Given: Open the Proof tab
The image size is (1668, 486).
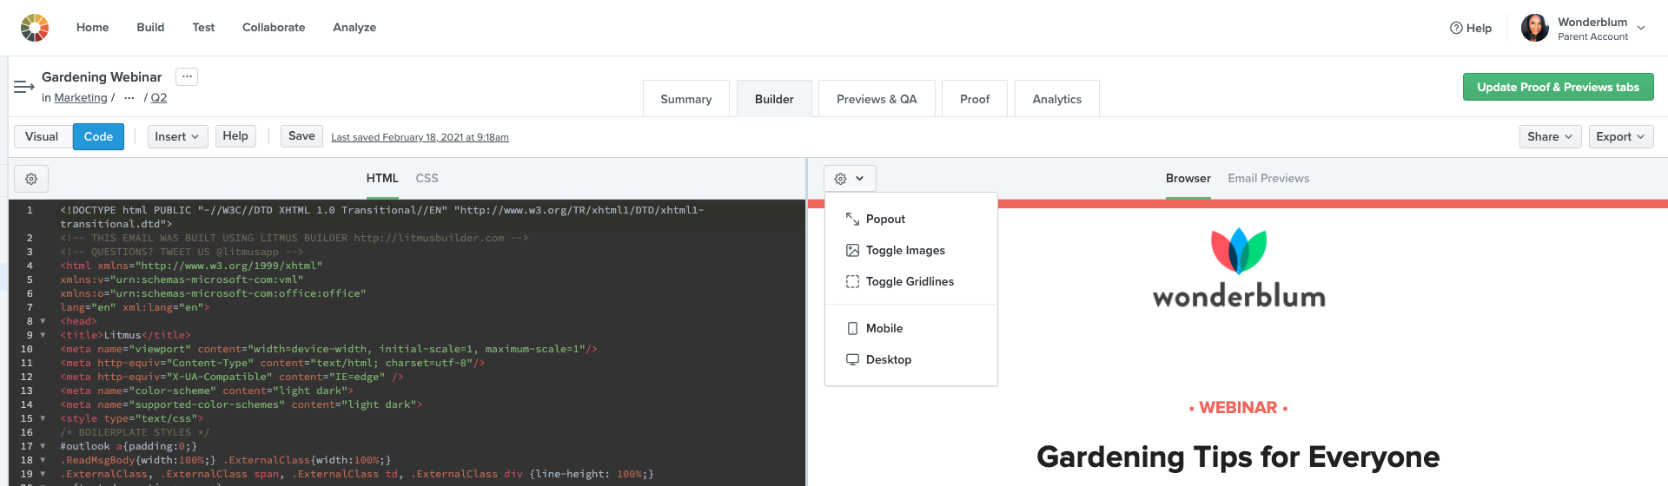Looking at the screenshot, I should click(x=975, y=99).
